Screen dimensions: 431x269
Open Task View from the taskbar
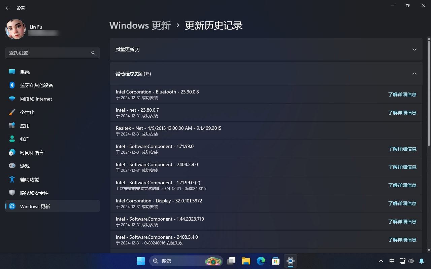(x=231, y=261)
